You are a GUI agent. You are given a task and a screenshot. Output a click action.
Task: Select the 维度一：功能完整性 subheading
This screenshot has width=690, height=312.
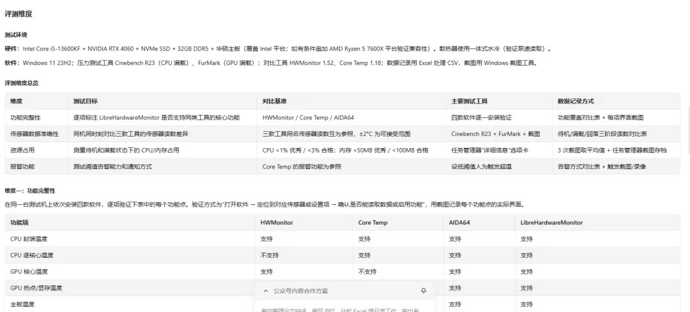30,191
